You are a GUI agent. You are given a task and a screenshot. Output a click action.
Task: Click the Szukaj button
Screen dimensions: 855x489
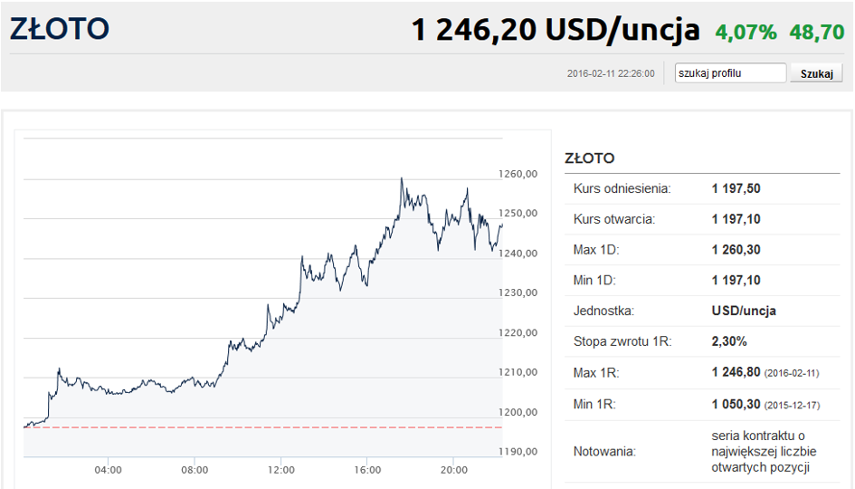tap(816, 73)
